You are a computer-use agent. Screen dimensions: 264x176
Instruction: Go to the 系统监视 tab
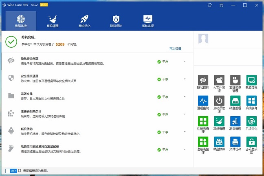tap(148, 21)
